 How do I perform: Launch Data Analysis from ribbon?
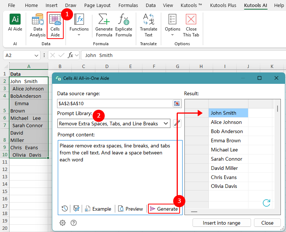(38, 25)
